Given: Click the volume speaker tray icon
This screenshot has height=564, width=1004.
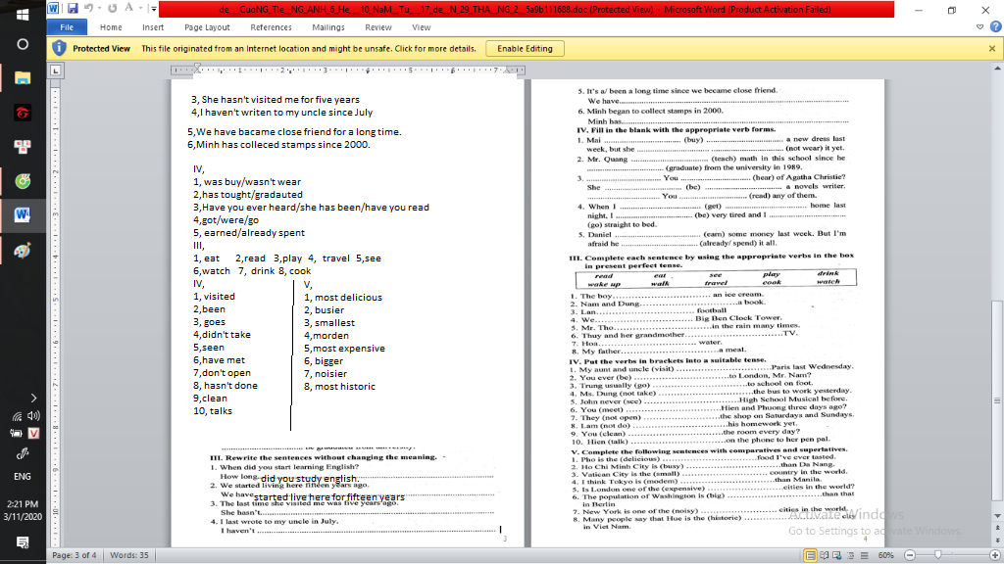Looking at the screenshot, I should [34, 415].
